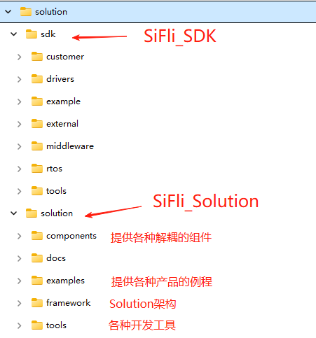Expand the framework folder chevron
This screenshot has height=338, width=316.
pos(20,303)
